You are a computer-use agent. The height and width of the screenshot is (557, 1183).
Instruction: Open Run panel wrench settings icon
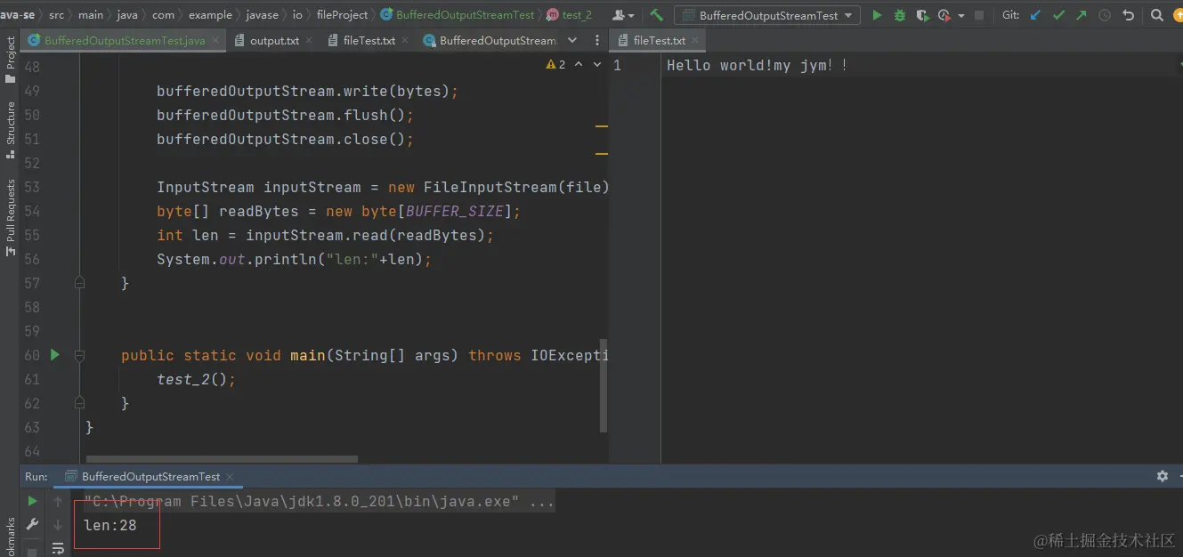click(x=32, y=525)
